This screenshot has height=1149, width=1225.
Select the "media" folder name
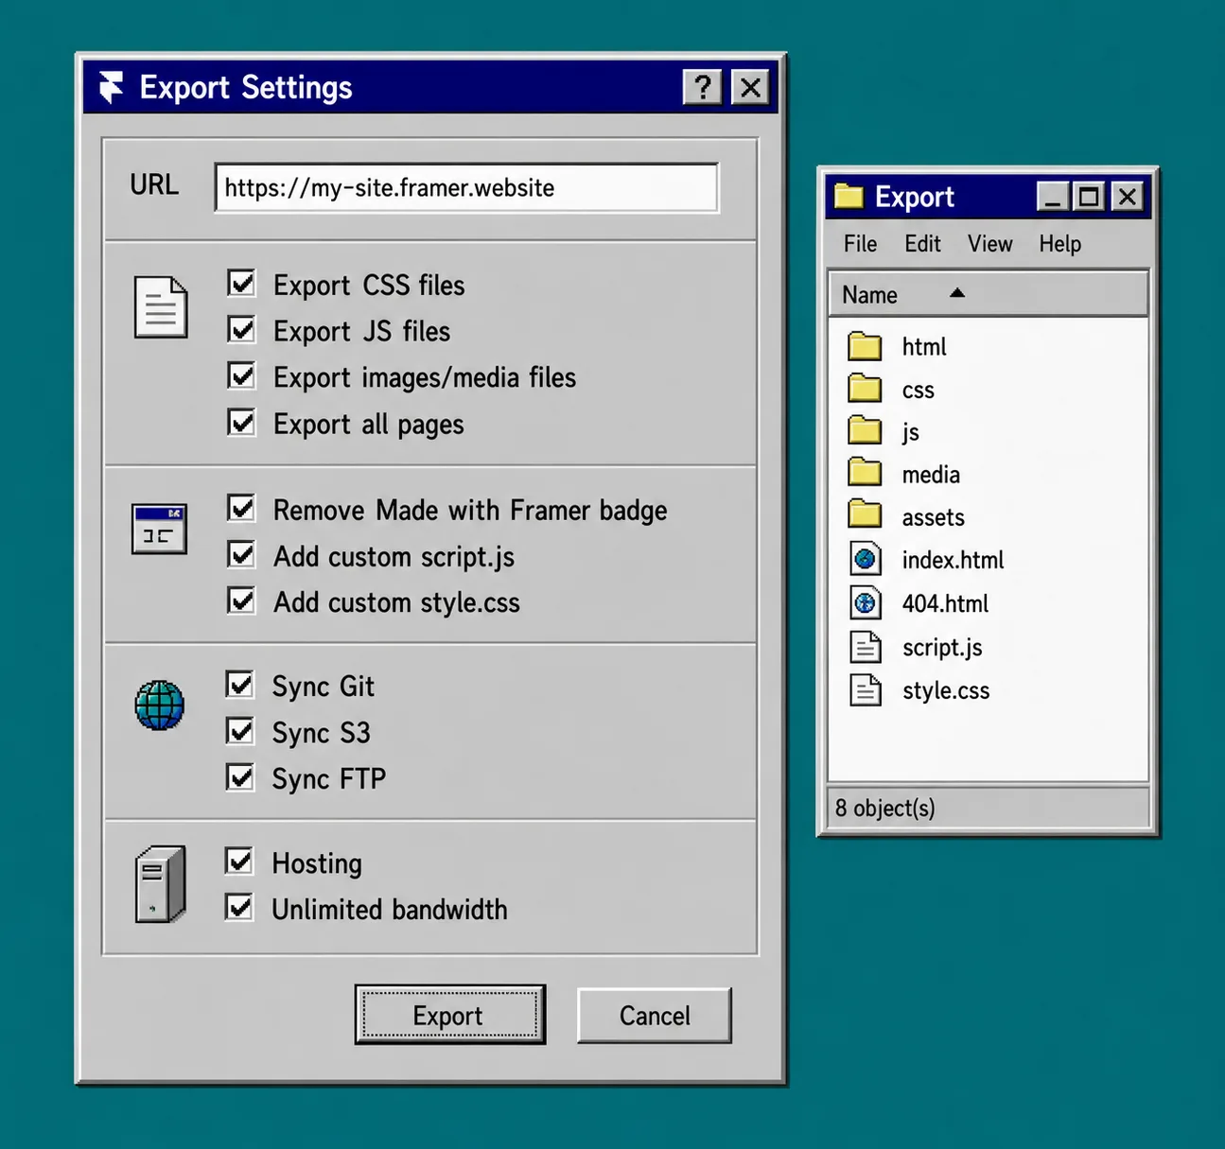(x=931, y=474)
